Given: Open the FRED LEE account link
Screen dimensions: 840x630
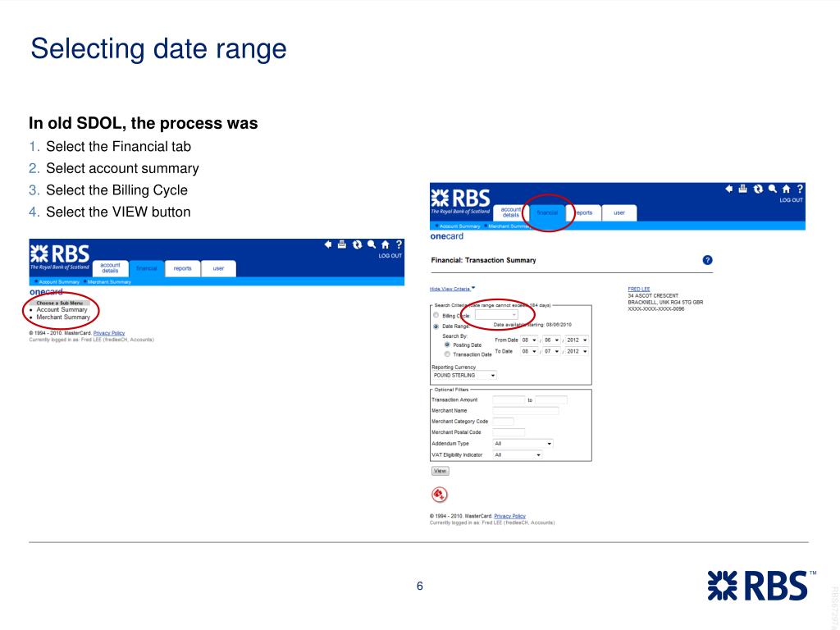Looking at the screenshot, I should pyautogui.click(x=638, y=290).
